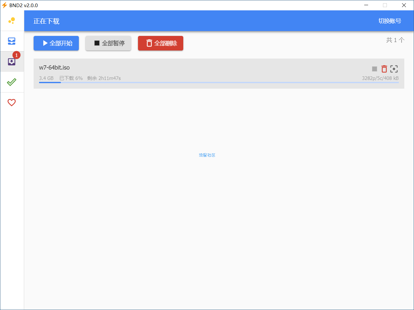
Task: Stop w7-64bit.iso using gray square icon
Action: [375, 69]
